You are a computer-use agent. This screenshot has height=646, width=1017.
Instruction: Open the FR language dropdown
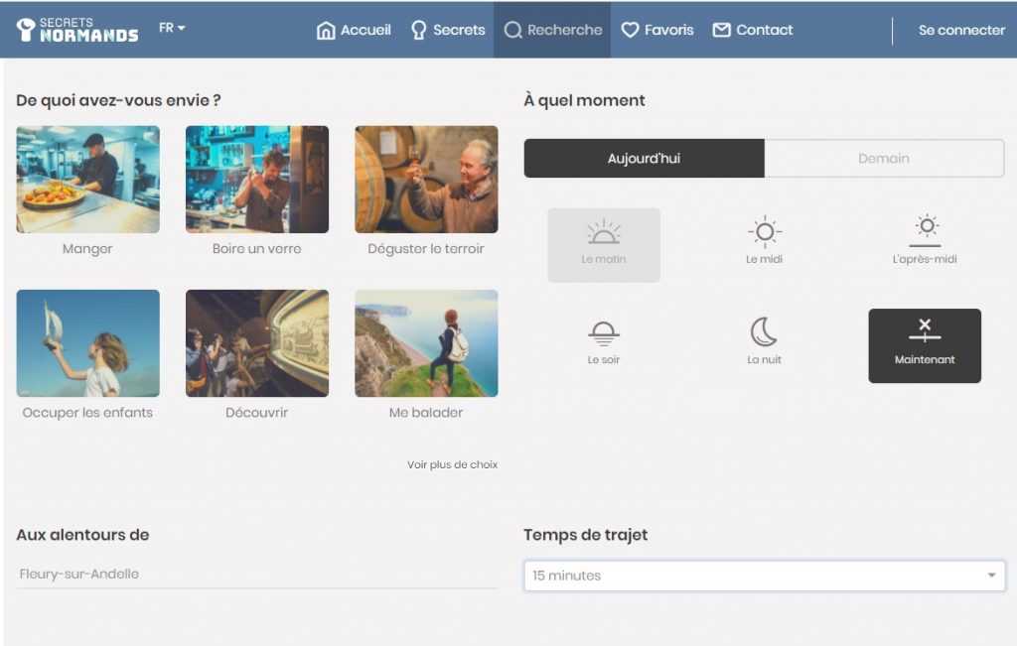[172, 28]
